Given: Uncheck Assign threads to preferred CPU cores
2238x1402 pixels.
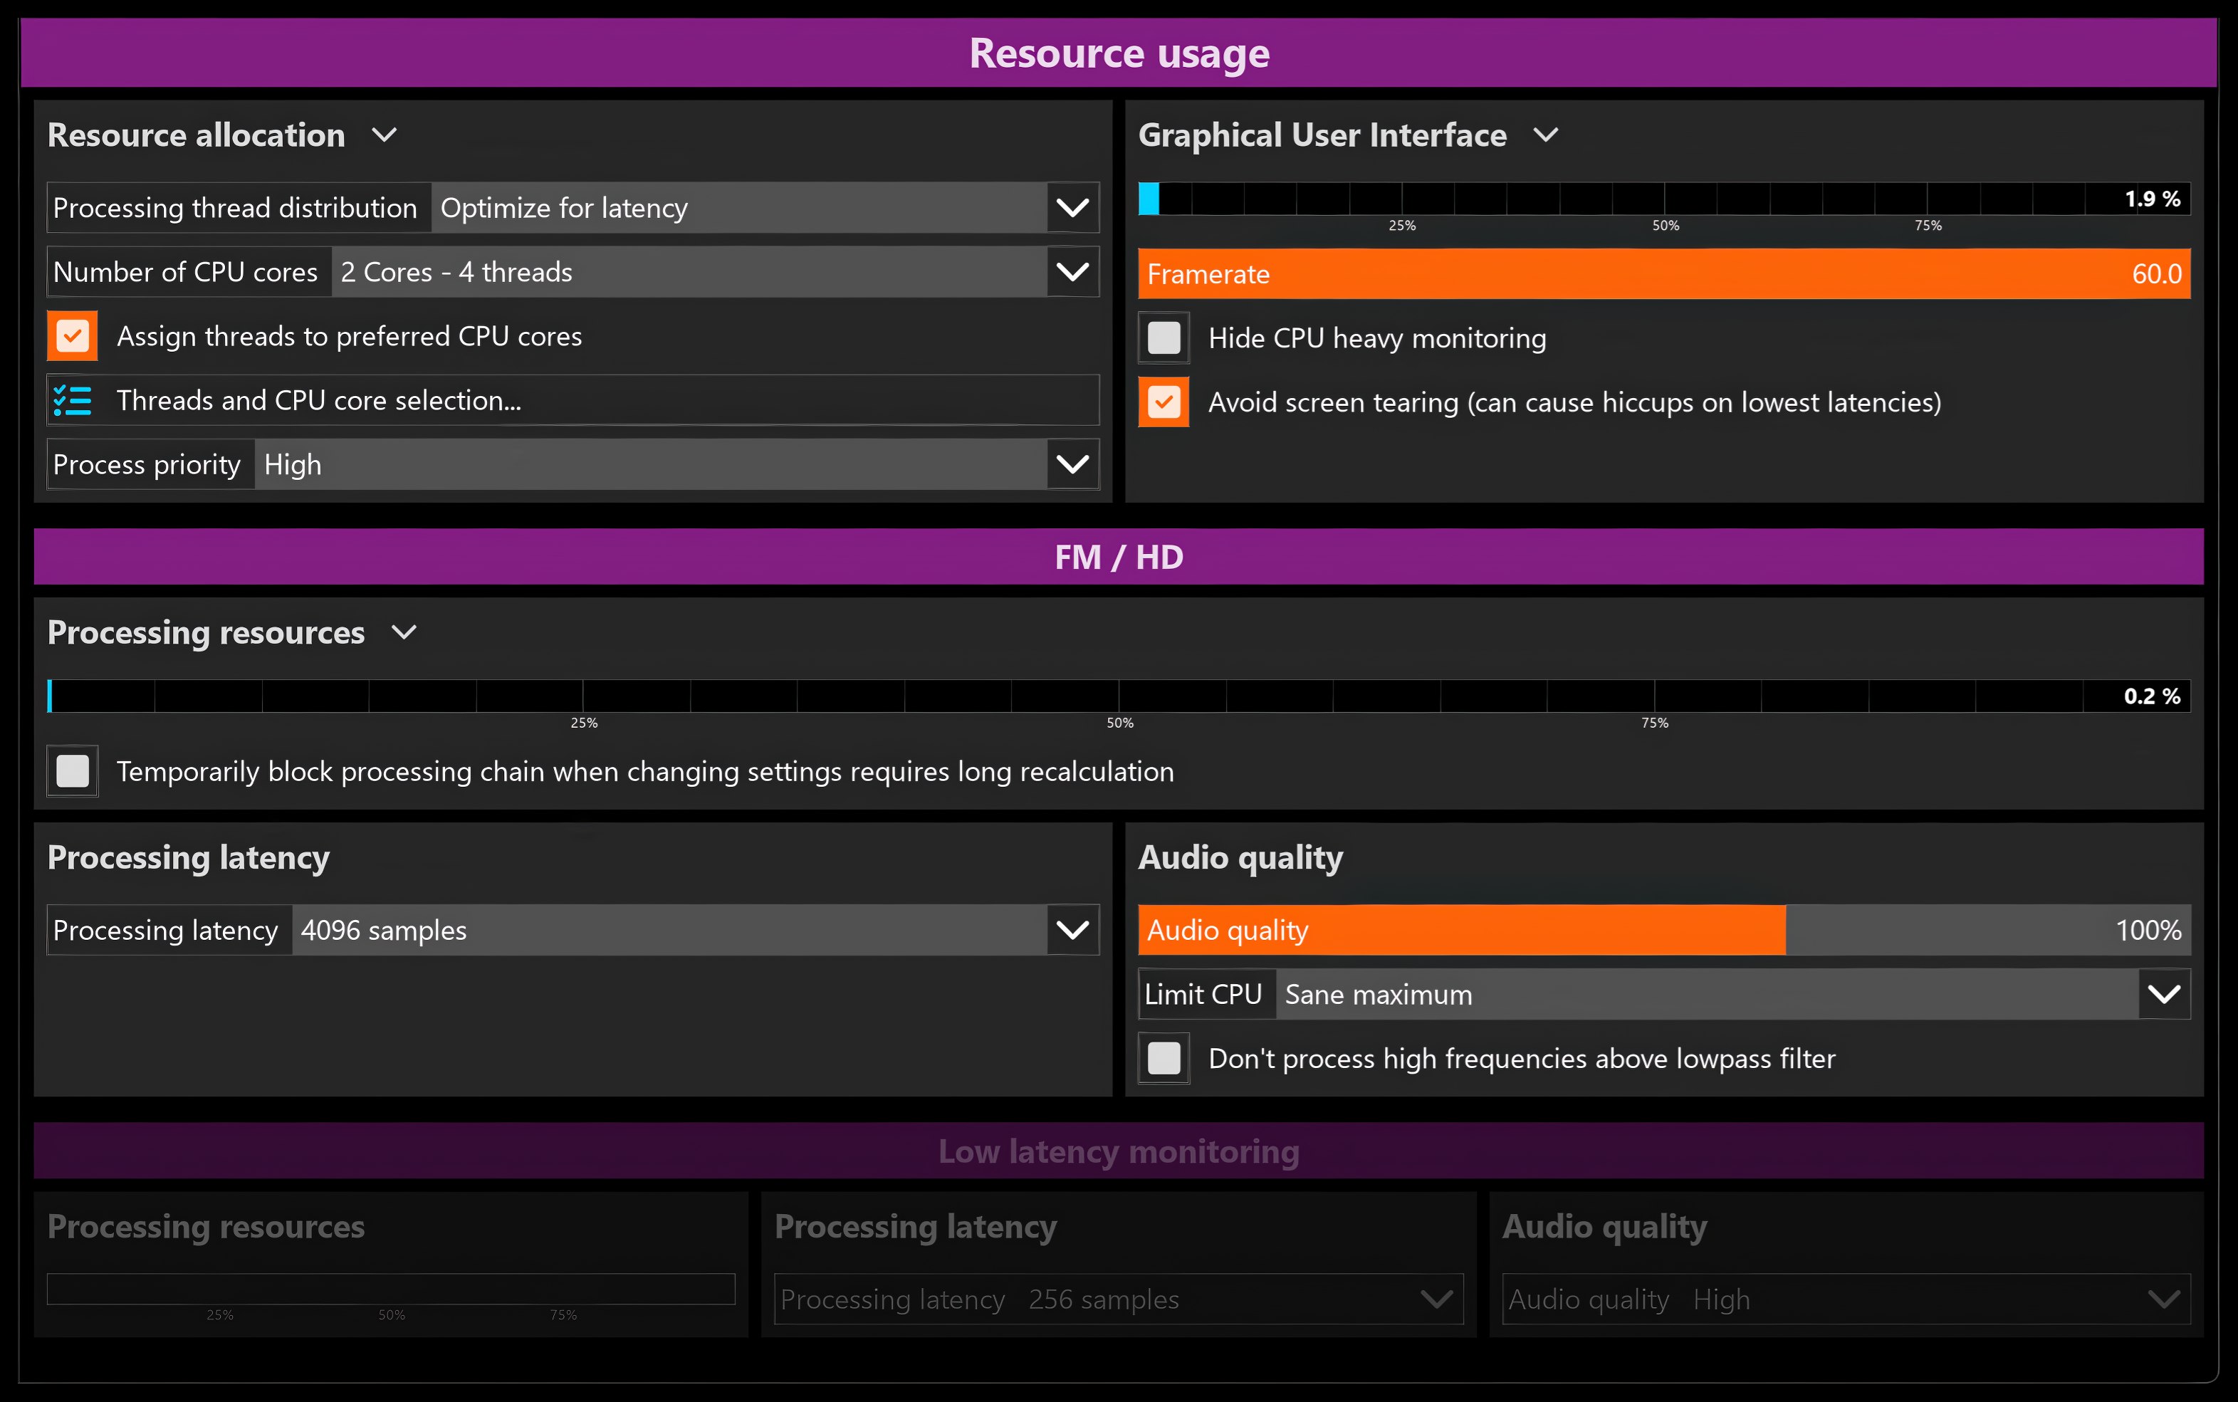Looking at the screenshot, I should [73, 335].
